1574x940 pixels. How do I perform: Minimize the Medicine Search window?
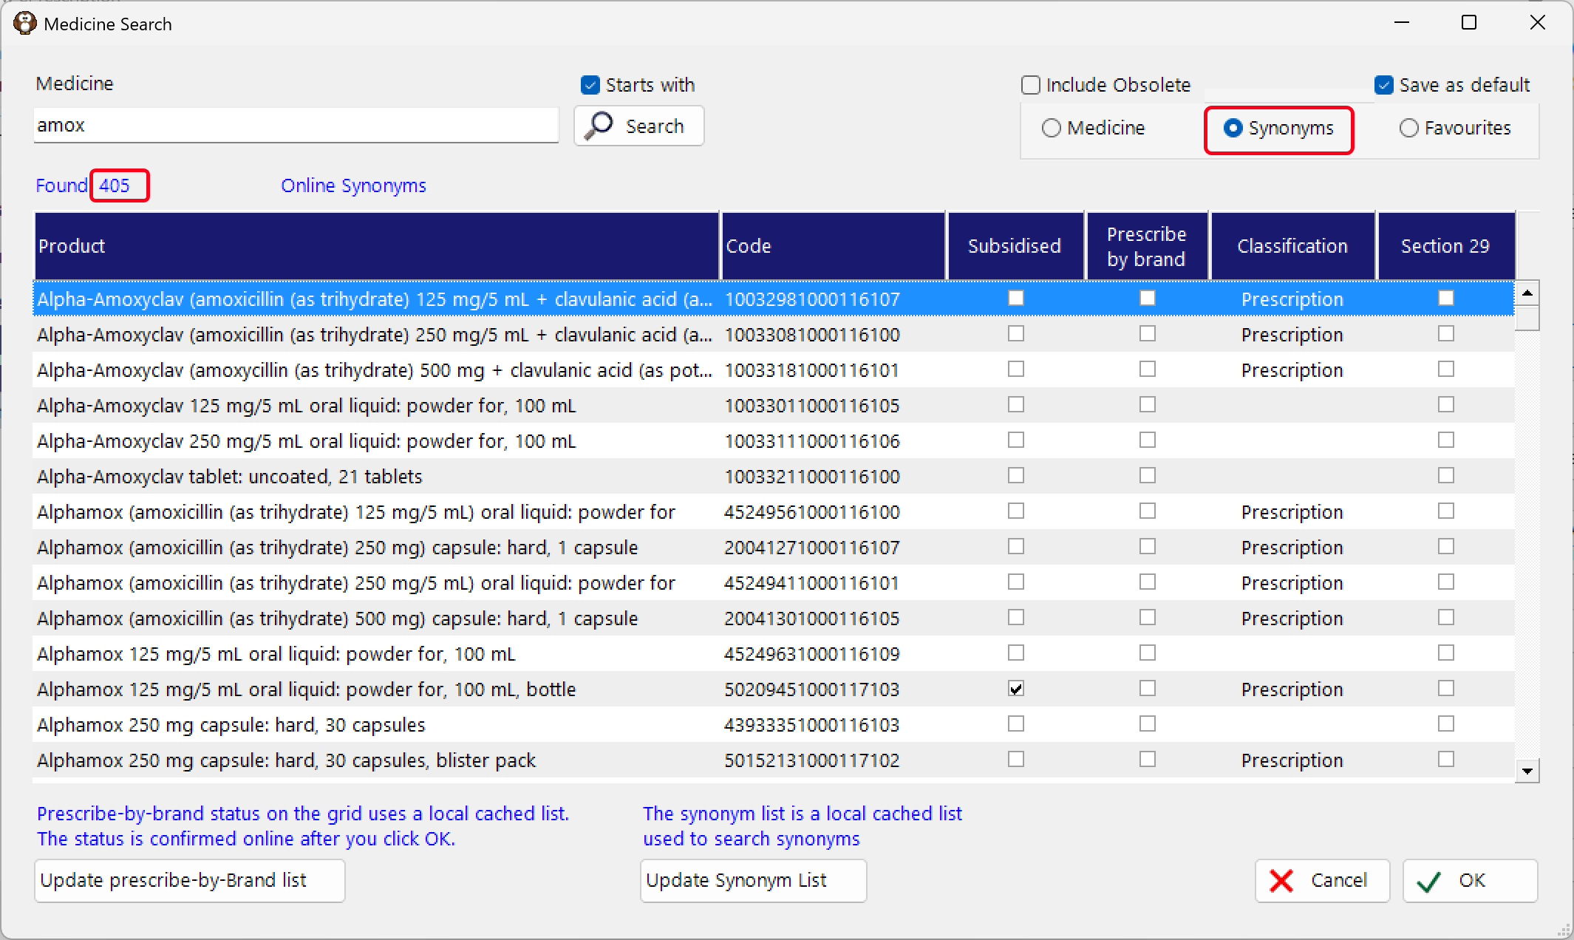coord(1402,23)
